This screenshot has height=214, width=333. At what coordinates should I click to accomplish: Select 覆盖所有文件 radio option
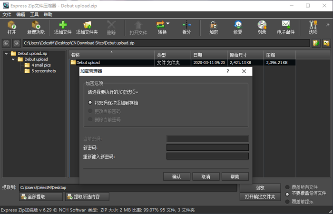pos(287,187)
